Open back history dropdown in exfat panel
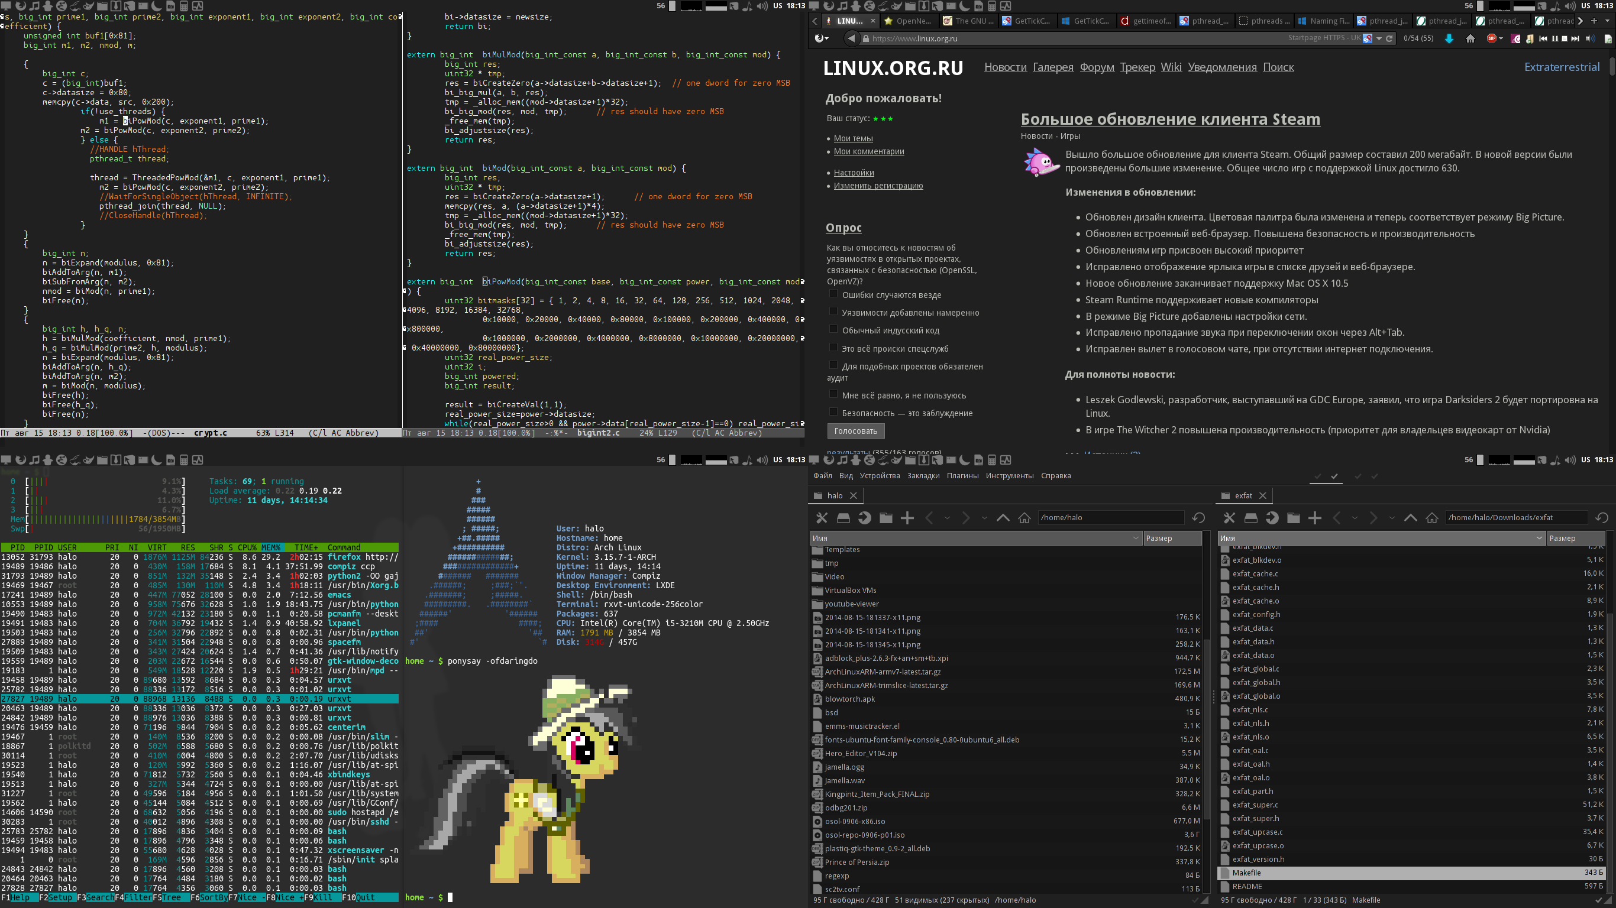This screenshot has width=1616, height=908. coord(1355,517)
